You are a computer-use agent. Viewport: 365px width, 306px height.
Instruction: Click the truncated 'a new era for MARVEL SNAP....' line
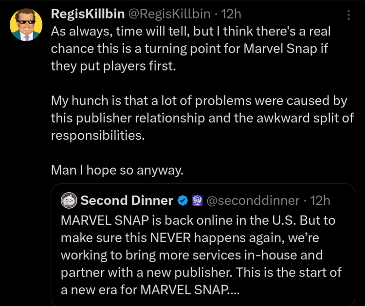pos(150,290)
